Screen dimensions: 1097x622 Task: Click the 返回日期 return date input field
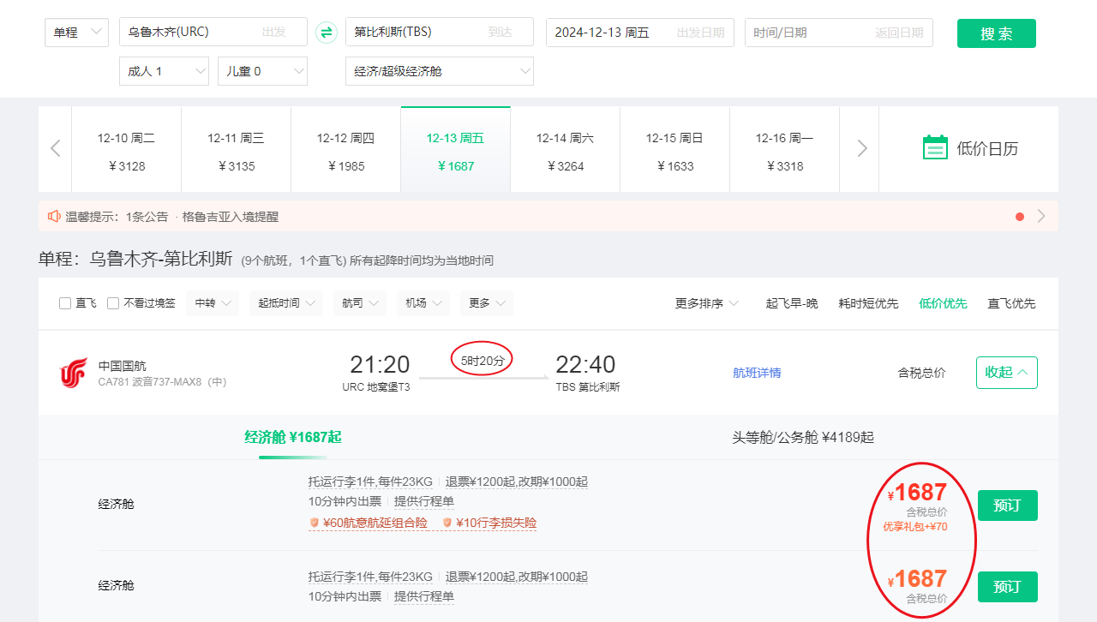[x=838, y=32]
